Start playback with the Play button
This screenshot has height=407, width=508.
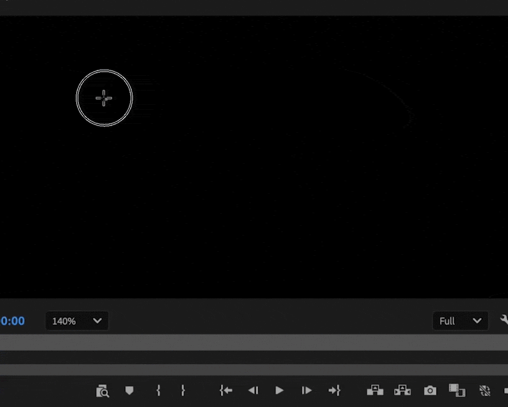tap(279, 390)
